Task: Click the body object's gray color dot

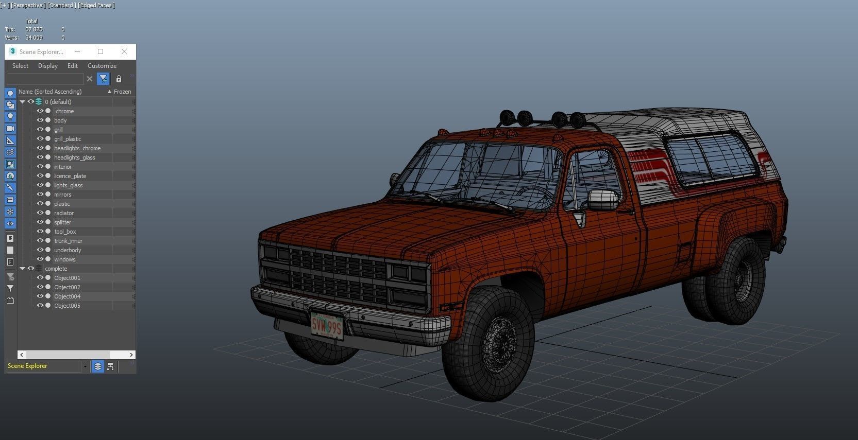Action: pyautogui.click(x=48, y=120)
